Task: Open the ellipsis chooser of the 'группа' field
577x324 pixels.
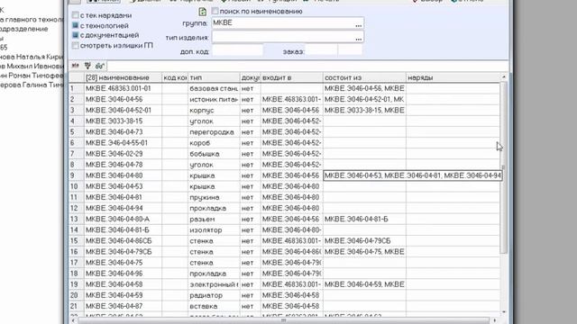Action: pos(359,24)
